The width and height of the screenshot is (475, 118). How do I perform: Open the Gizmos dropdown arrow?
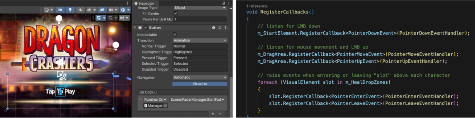(128, 10)
